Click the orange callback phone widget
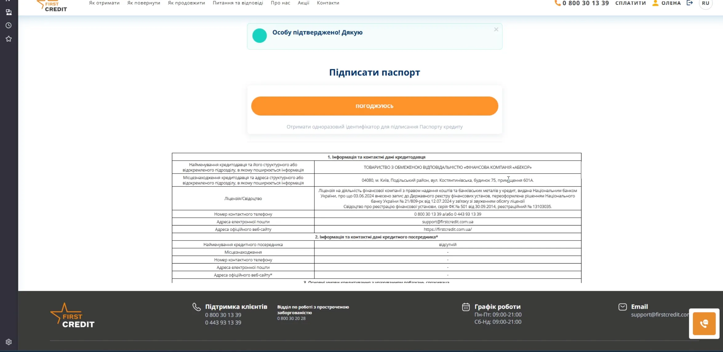 [704, 323]
